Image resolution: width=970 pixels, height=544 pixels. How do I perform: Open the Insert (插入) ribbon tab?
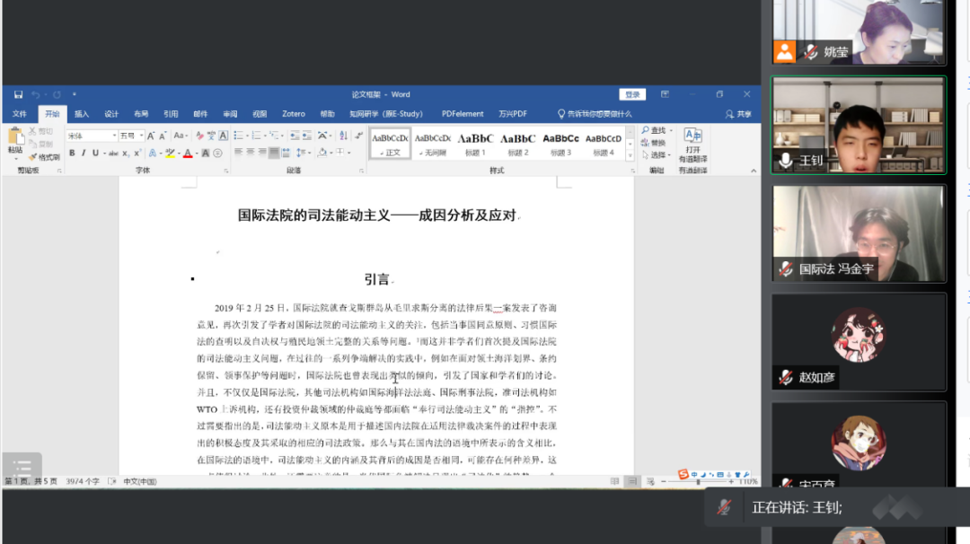(82, 114)
